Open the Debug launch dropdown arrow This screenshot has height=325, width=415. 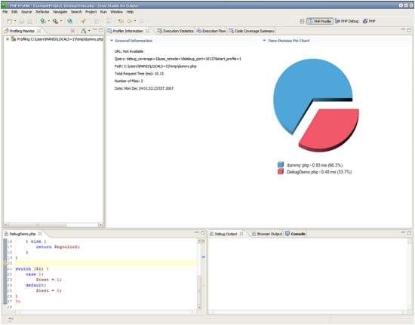pos(48,21)
